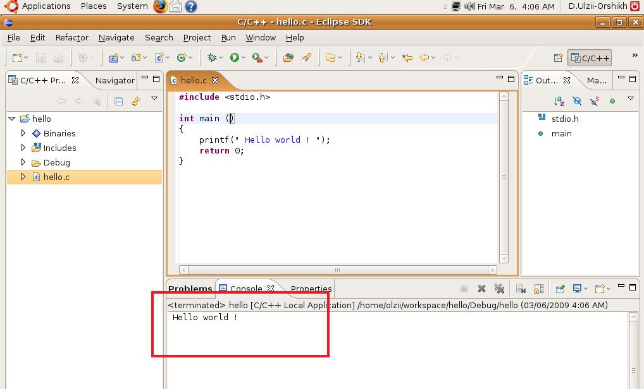This screenshot has height=389, width=644.
Task: Click the Console vertical scrollbar
Action: tap(633, 350)
